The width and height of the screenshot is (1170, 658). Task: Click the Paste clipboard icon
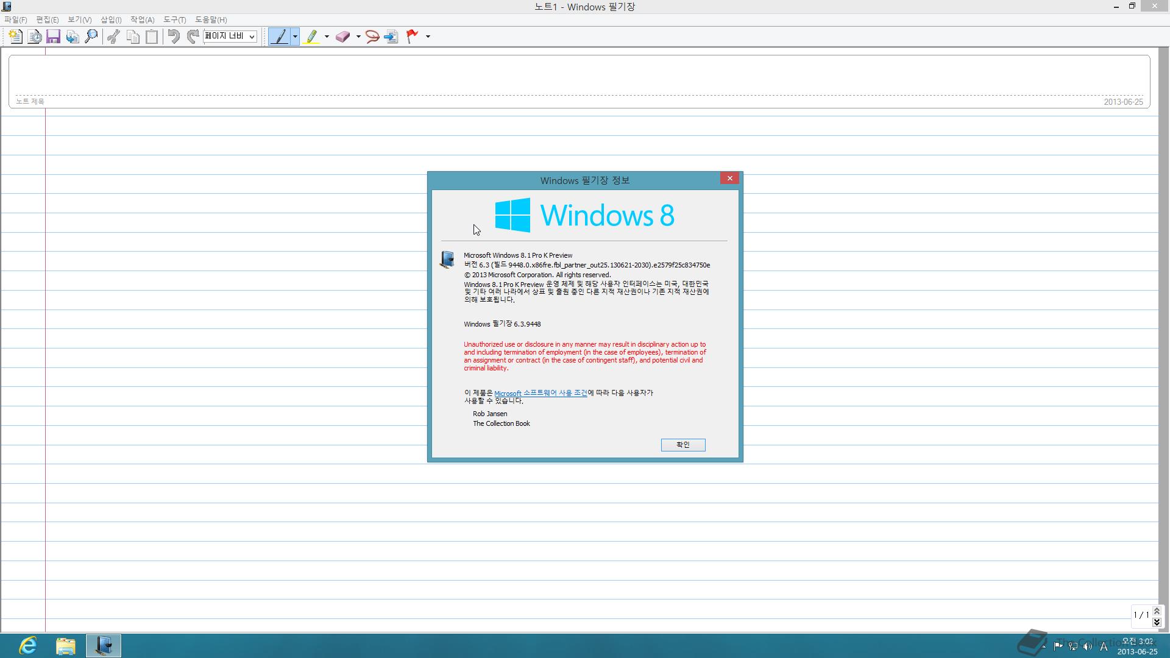[x=152, y=37]
